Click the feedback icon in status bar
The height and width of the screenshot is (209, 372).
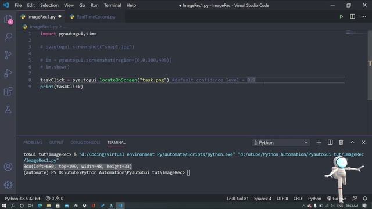(x=355, y=199)
